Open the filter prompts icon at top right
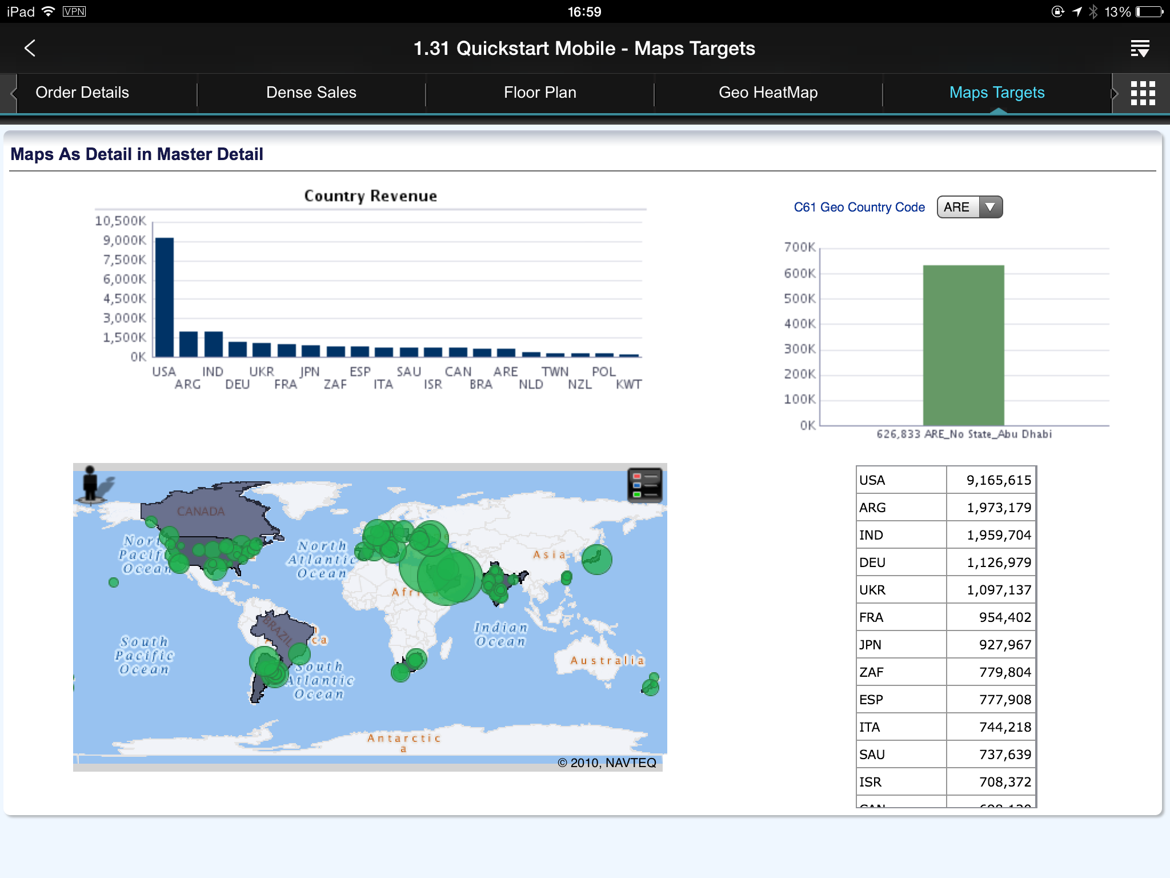The height and width of the screenshot is (878, 1170). click(x=1140, y=49)
